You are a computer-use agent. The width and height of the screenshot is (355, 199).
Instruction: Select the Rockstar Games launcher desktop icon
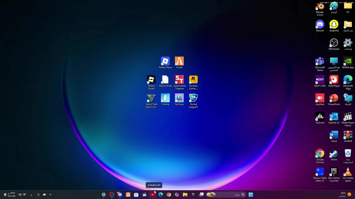[193, 82]
